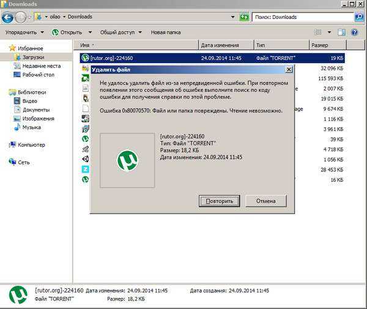Click the file icon in the 19 015 КБ row
This screenshot has height=309, width=367.
point(86,99)
